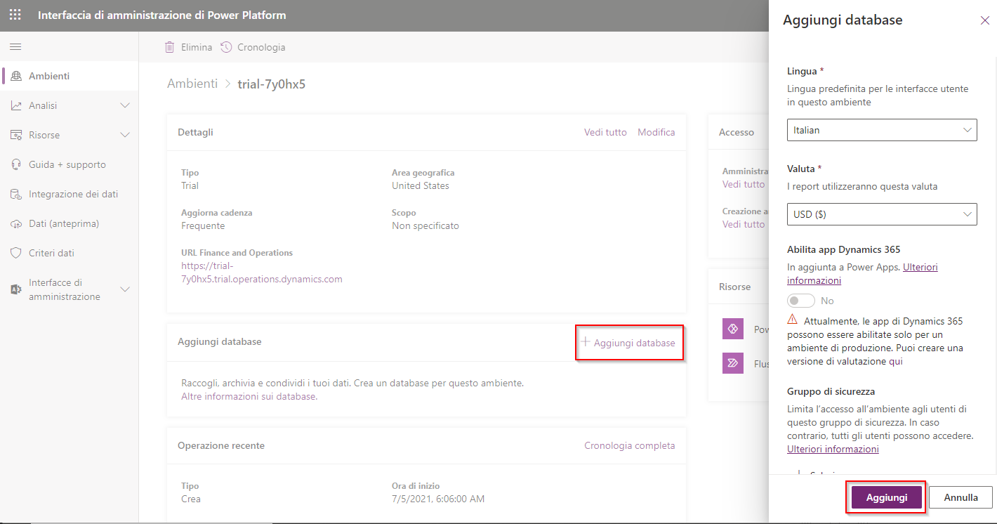Image resolution: width=997 pixels, height=524 pixels.
Task: Close the Aggiungi database panel
Action: click(984, 20)
